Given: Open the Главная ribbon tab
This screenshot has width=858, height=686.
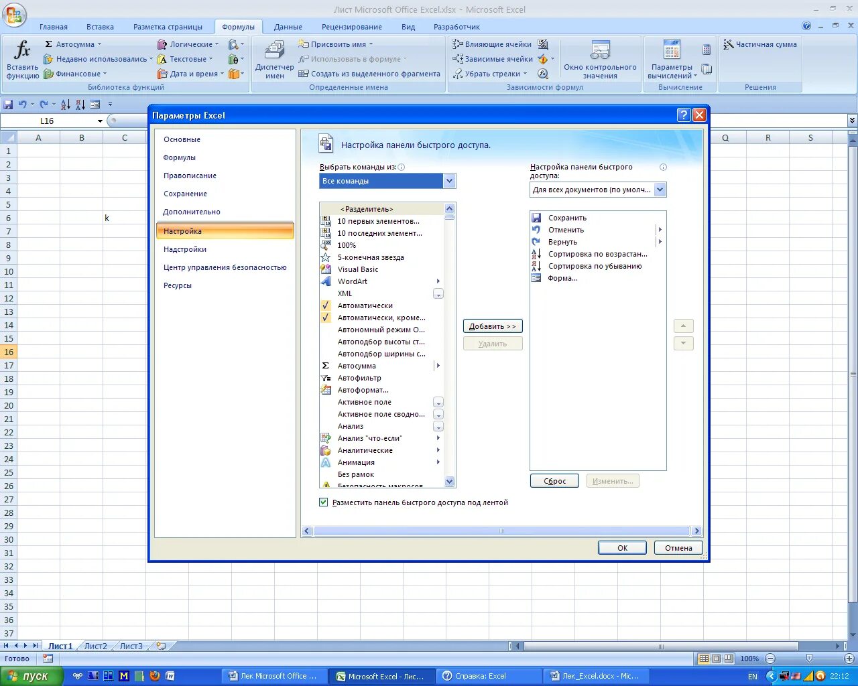Looking at the screenshot, I should 54,27.
